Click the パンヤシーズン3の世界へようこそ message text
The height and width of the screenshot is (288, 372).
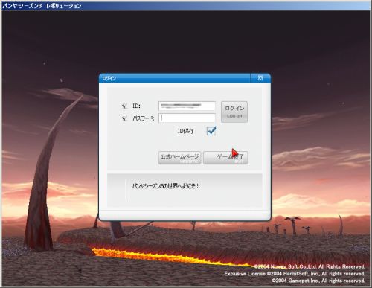165,186
